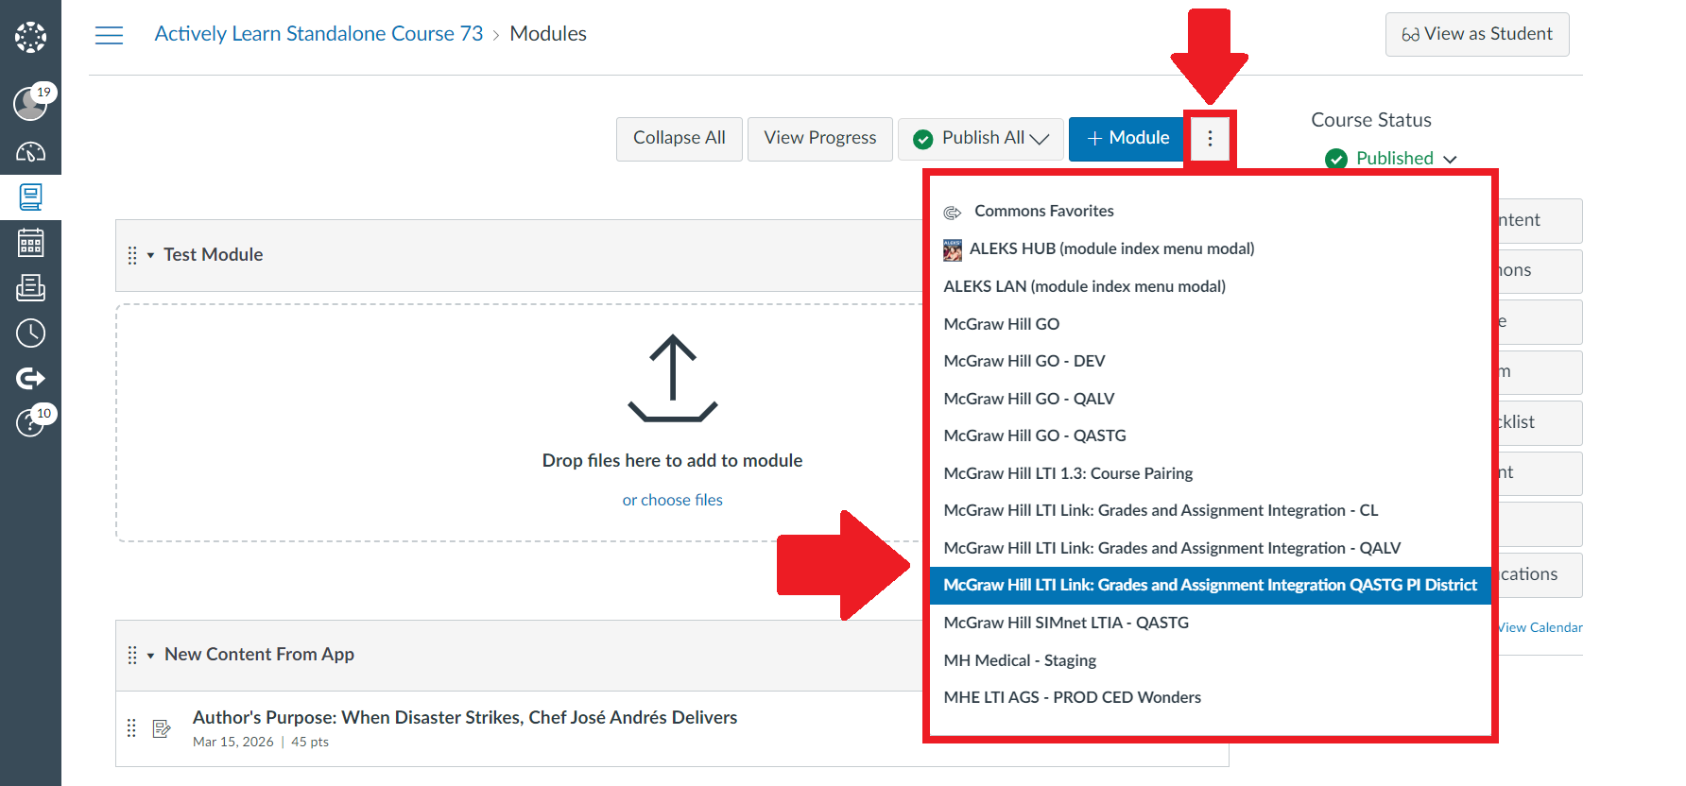Select Commons Favorites menu entry
This screenshot has height=786, width=1686.
coord(1211,211)
